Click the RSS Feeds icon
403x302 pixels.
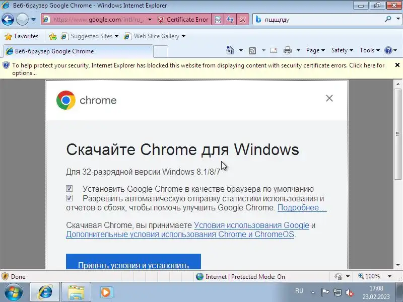click(x=252, y=51)
